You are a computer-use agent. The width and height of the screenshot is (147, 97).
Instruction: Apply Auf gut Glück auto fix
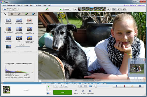[8, 30]
